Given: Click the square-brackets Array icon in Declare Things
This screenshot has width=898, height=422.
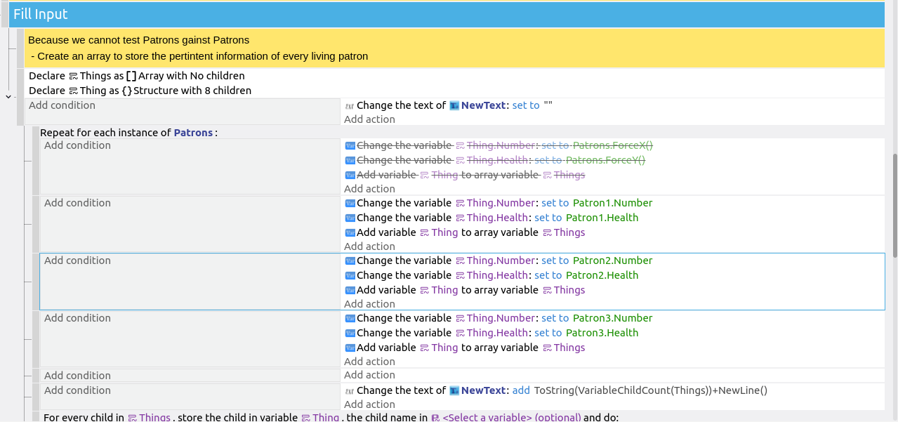Looking at the screenshot, I should pos(131,76).
